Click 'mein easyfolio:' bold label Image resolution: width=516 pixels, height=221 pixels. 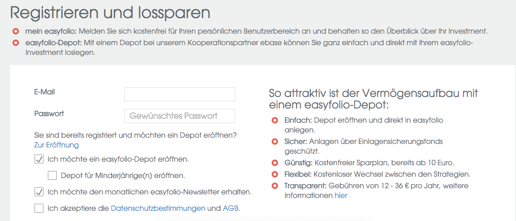pos(50,32)
